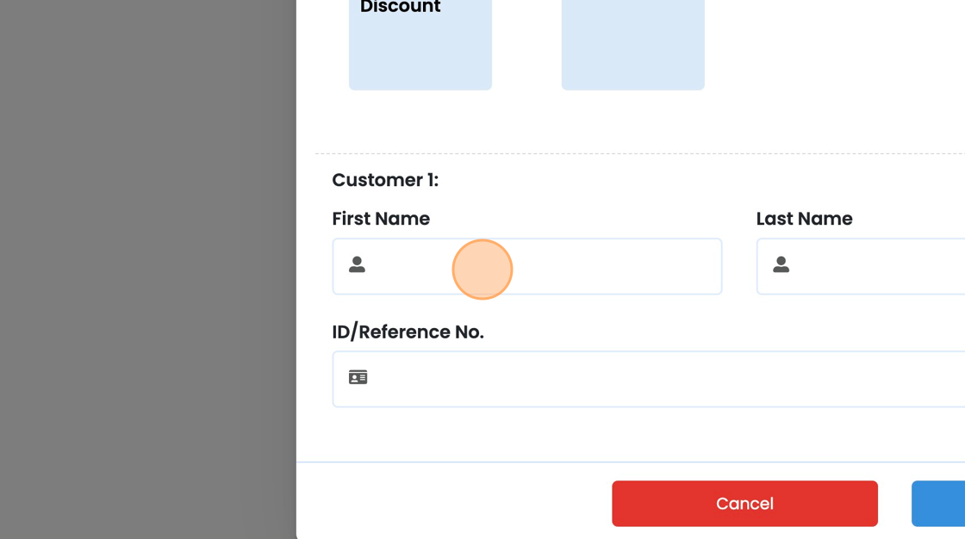Screen dimensions: 965x539
Task: Click the blue button right of Cancel
Action: 937,504
